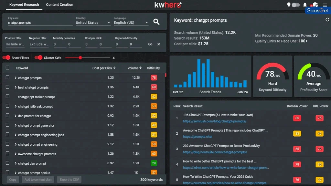
Task: Expand the chatgpt prompts cluster
Action: [16, 78]
